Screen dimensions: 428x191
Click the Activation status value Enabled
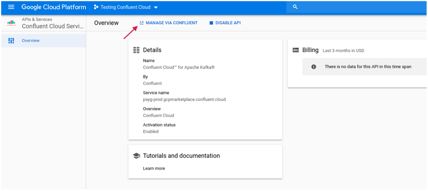[x=151, y=131]
